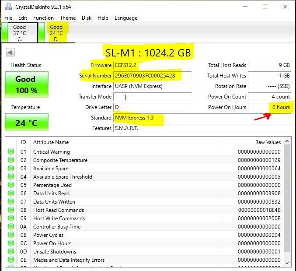Minimize the CrystalDiskInfo window
Image resolution: width=296 pixels, height=271 pixels.
click(245, 7)
